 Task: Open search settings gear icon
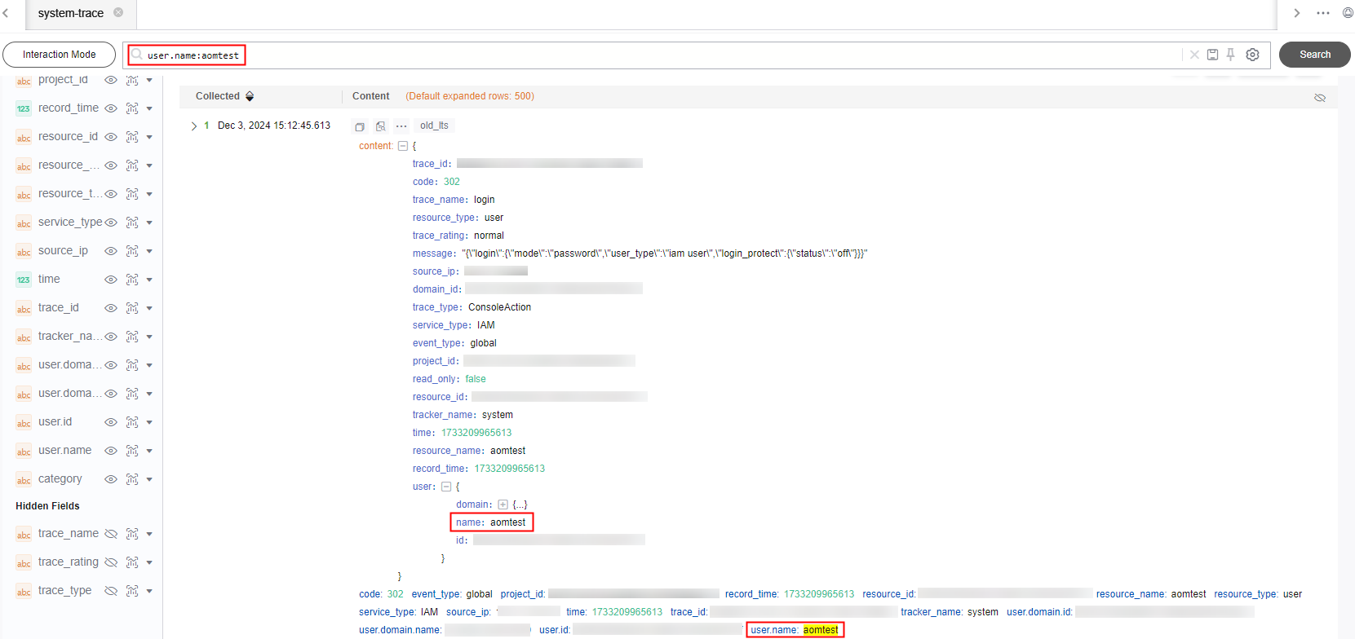tap(1253, 55)
